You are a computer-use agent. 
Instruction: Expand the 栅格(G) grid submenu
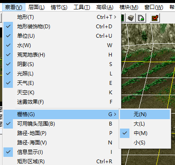[x=61, y=114]
